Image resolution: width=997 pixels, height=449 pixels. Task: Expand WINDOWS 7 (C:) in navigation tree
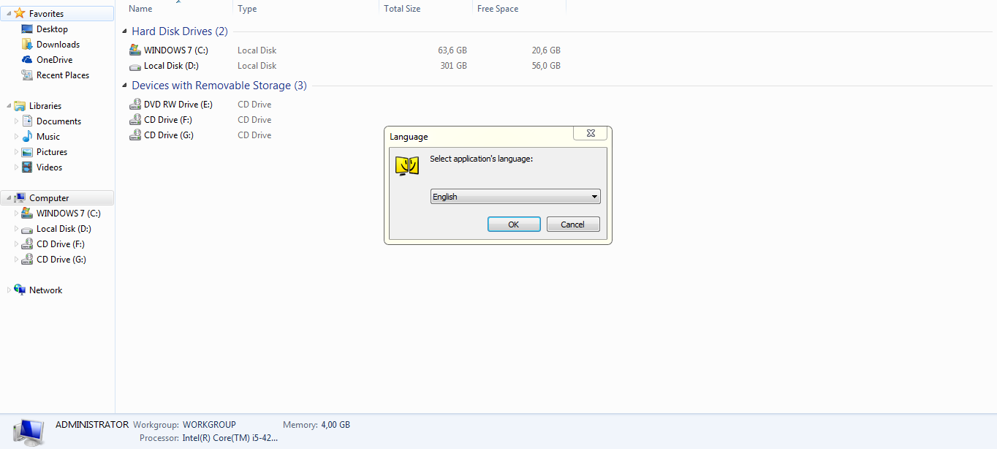point(17,214)
